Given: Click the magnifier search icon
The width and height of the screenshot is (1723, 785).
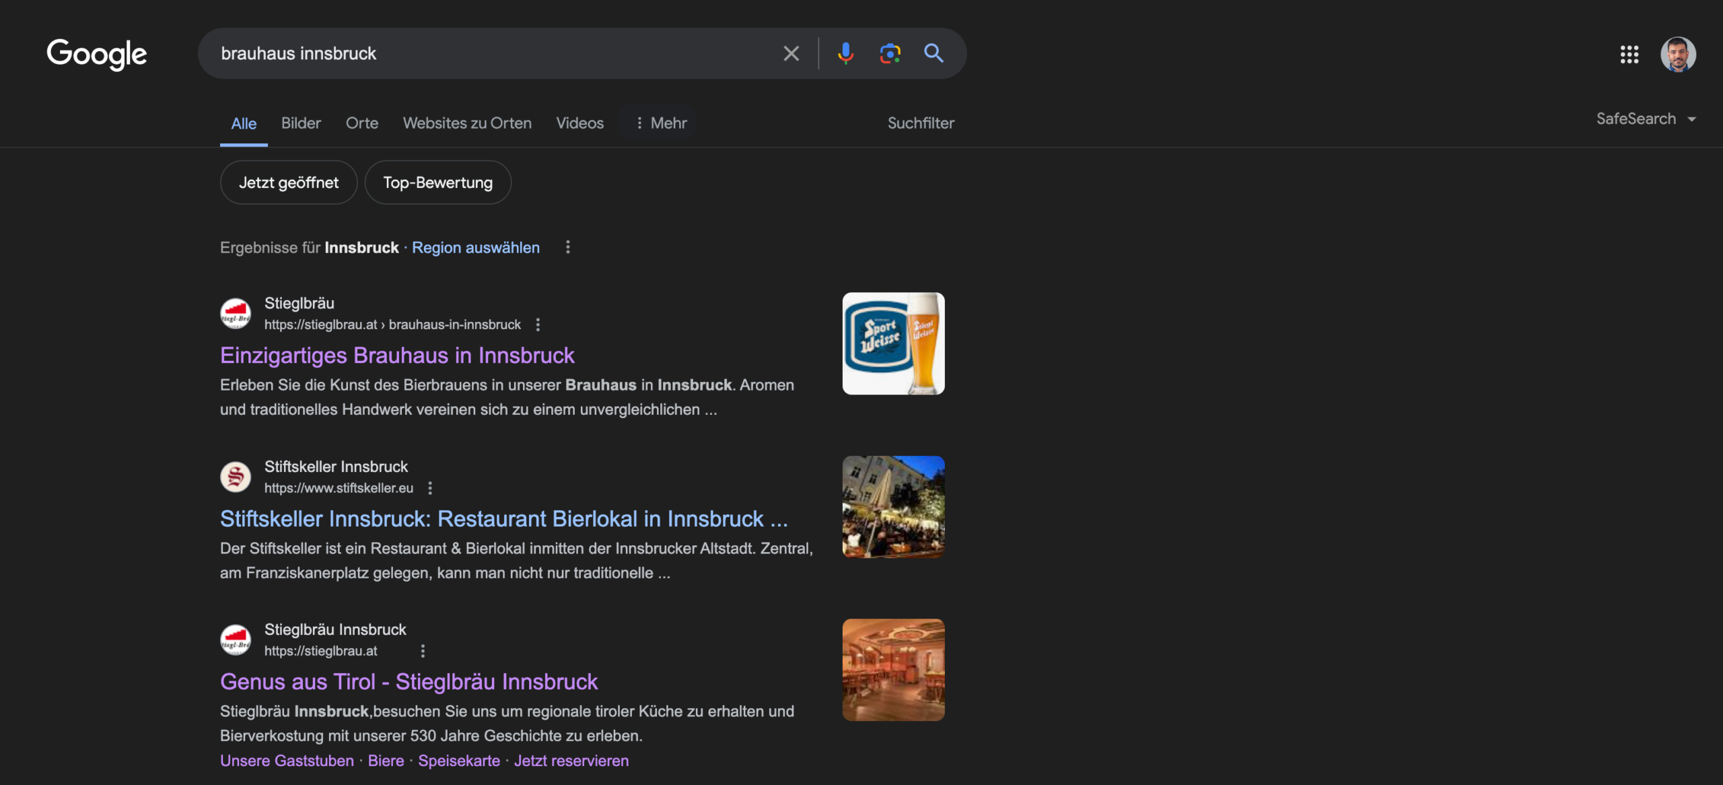Looking at the screenshot, I should (x=934, y=53).
